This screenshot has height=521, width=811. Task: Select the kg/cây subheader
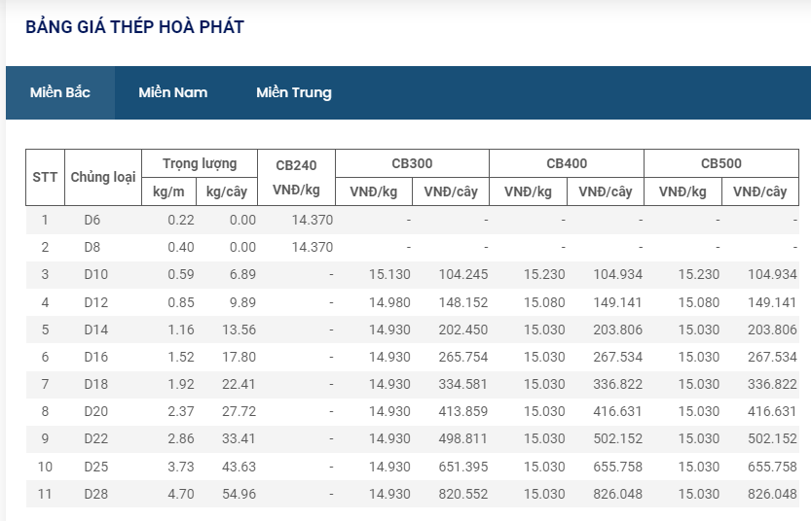tap(227, 191)
